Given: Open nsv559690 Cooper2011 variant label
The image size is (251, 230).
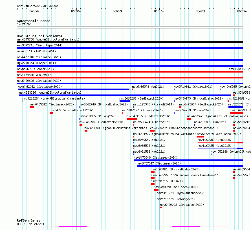Looking at the screenshot, I should coord(36,69).
